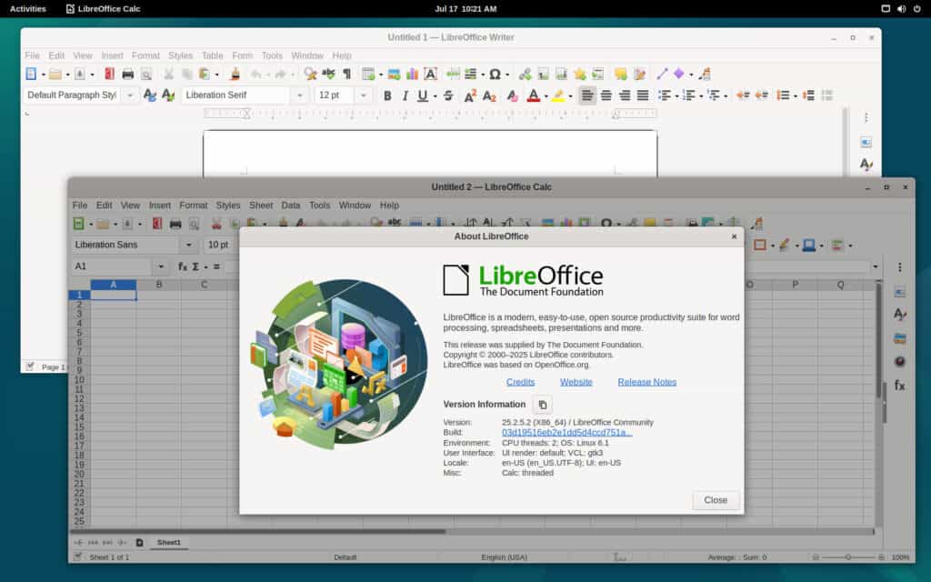This screenshot has width=931, height=582.
Task: Apply yellow Highlighting Color in Writer
Action: click(557, 95)
